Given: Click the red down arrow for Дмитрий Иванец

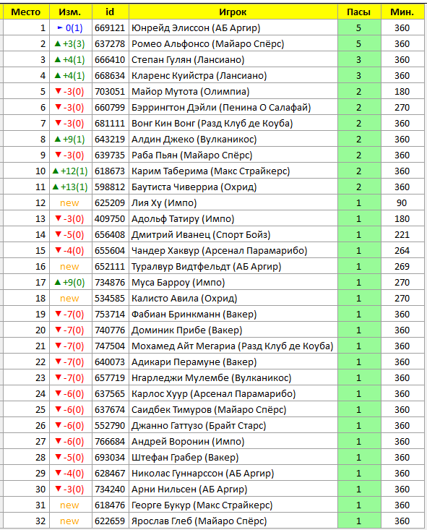Looking at the screenshot, I should [58, 234].
